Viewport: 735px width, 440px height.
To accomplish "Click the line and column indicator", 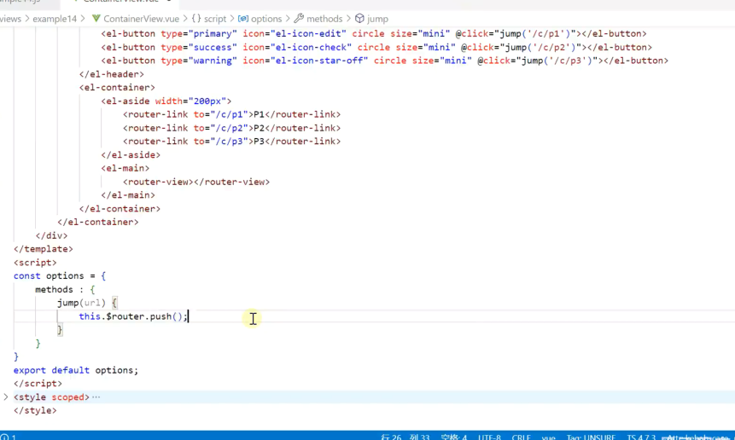I will point(405,437).
